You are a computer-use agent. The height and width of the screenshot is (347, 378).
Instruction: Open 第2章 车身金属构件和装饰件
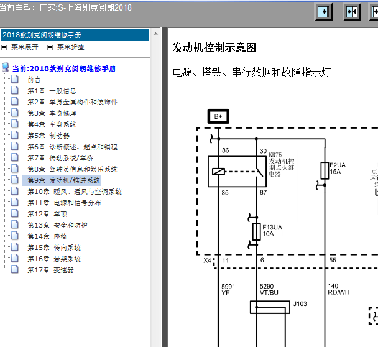point(72,102)
